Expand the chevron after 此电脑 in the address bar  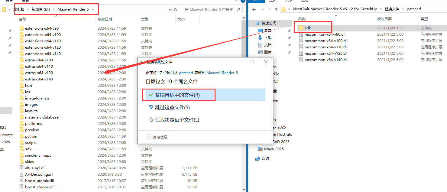point(29,9)
